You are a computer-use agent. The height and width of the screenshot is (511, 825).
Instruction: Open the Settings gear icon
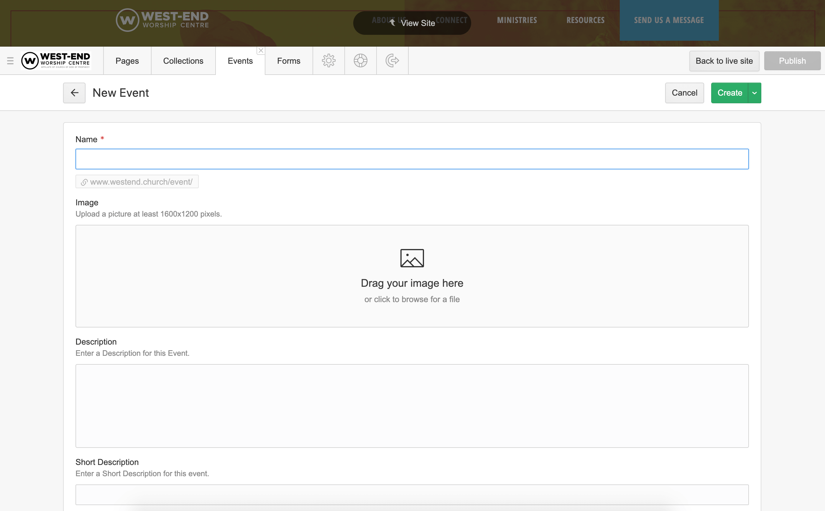coord(328,61)
